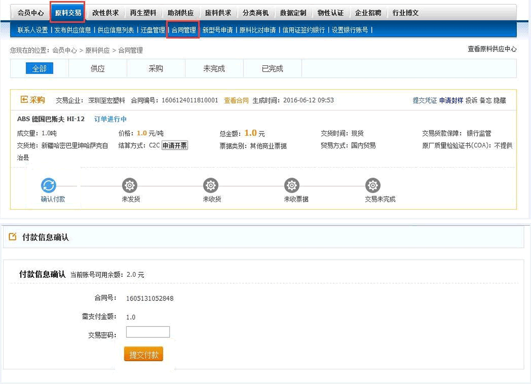Click the generation time 2016-06-12 09:53
This screenshot has height=384, width=531.
[308, 100]
